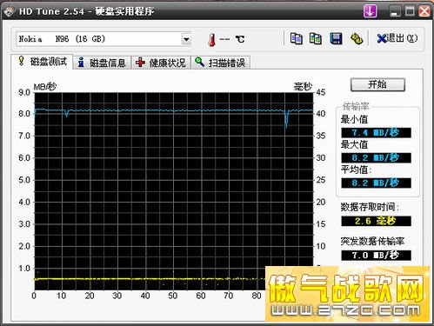Click the 毫秒 axis label above graph
Viewport: 434px width, 326px height.
pos(303,86)
